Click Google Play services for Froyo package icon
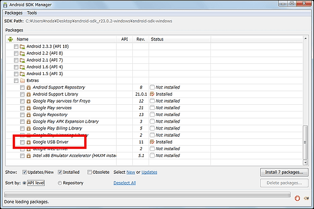This screenshot has width=314, height=209. 29,101
